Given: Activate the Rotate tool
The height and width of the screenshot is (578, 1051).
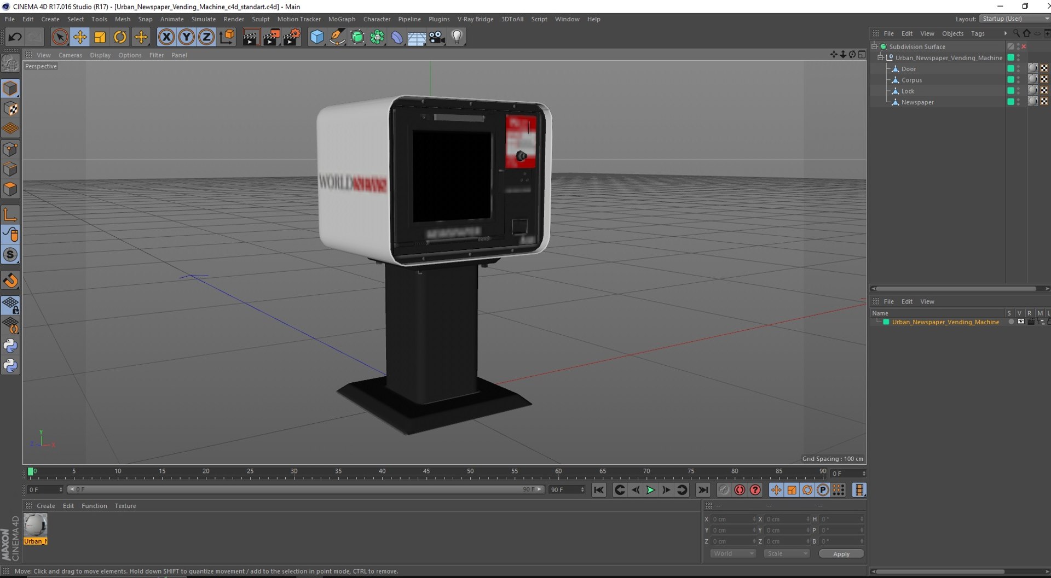Looking at the screenshot, I should coord(120,37).
